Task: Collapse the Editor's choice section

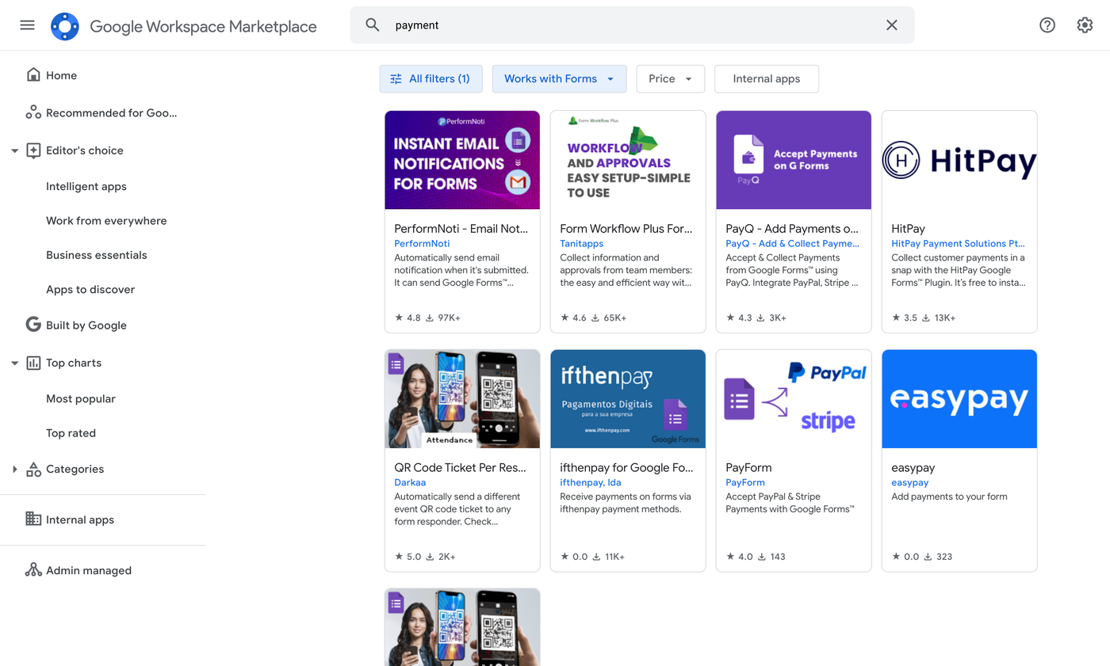Action: click(x=14, y=150)
